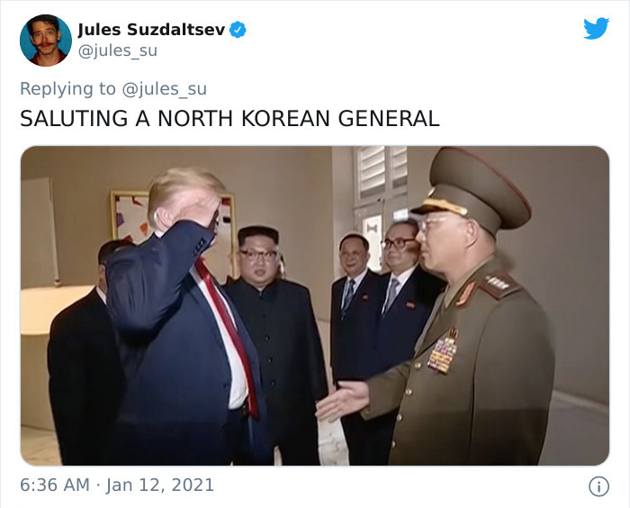Click the blue verified badge

238,30
